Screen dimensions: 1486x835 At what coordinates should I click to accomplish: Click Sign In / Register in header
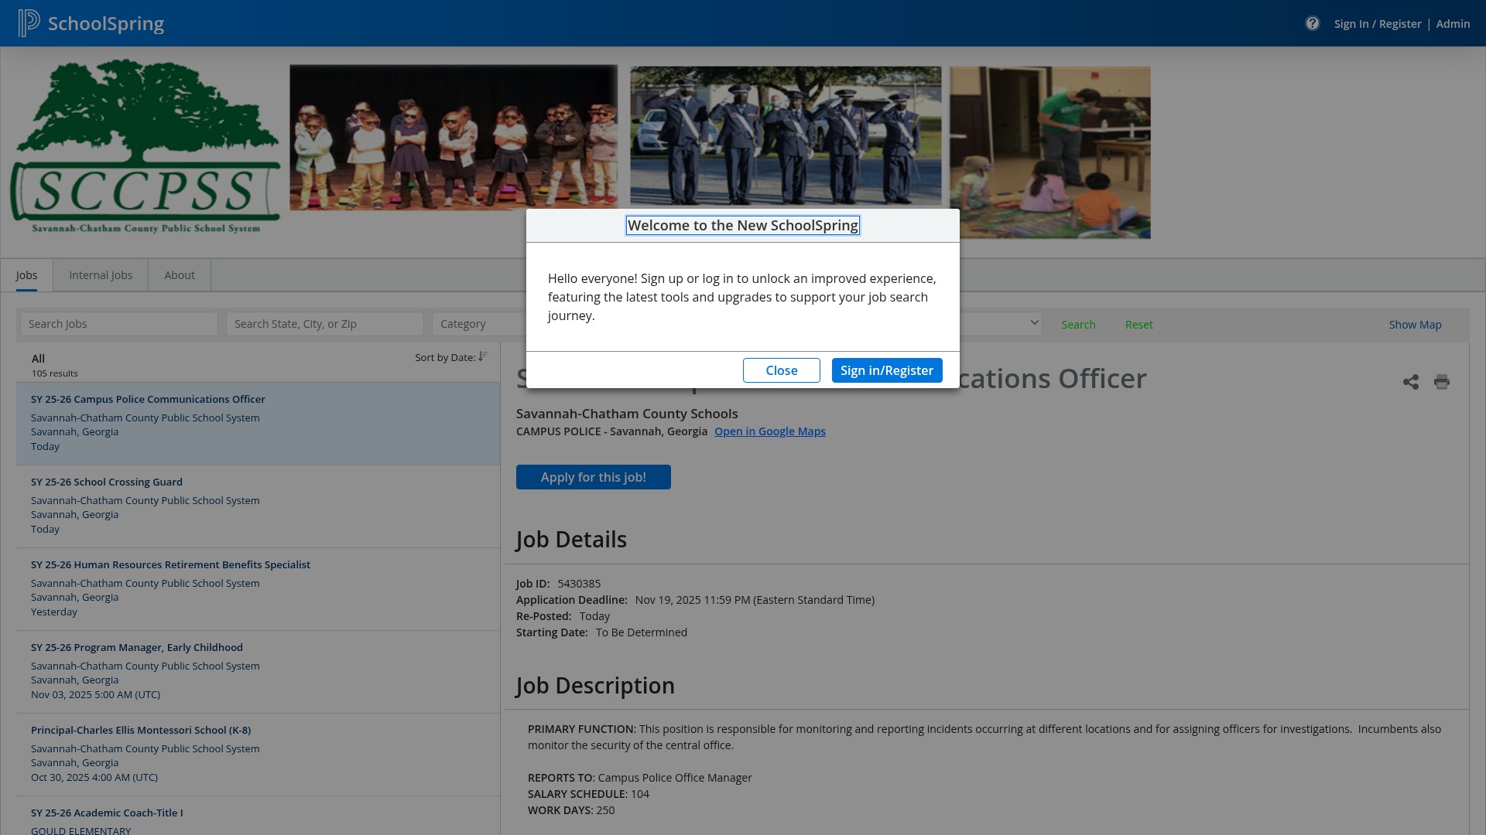coord(1378,24)
